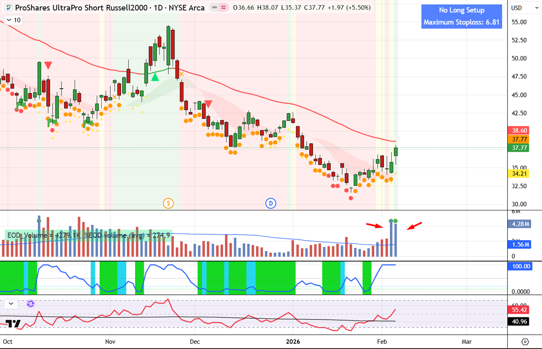The height and width of the screenshot is (349, 542).
Task: Click the gray minus market-status pill icon
Action: pos(214,8)
